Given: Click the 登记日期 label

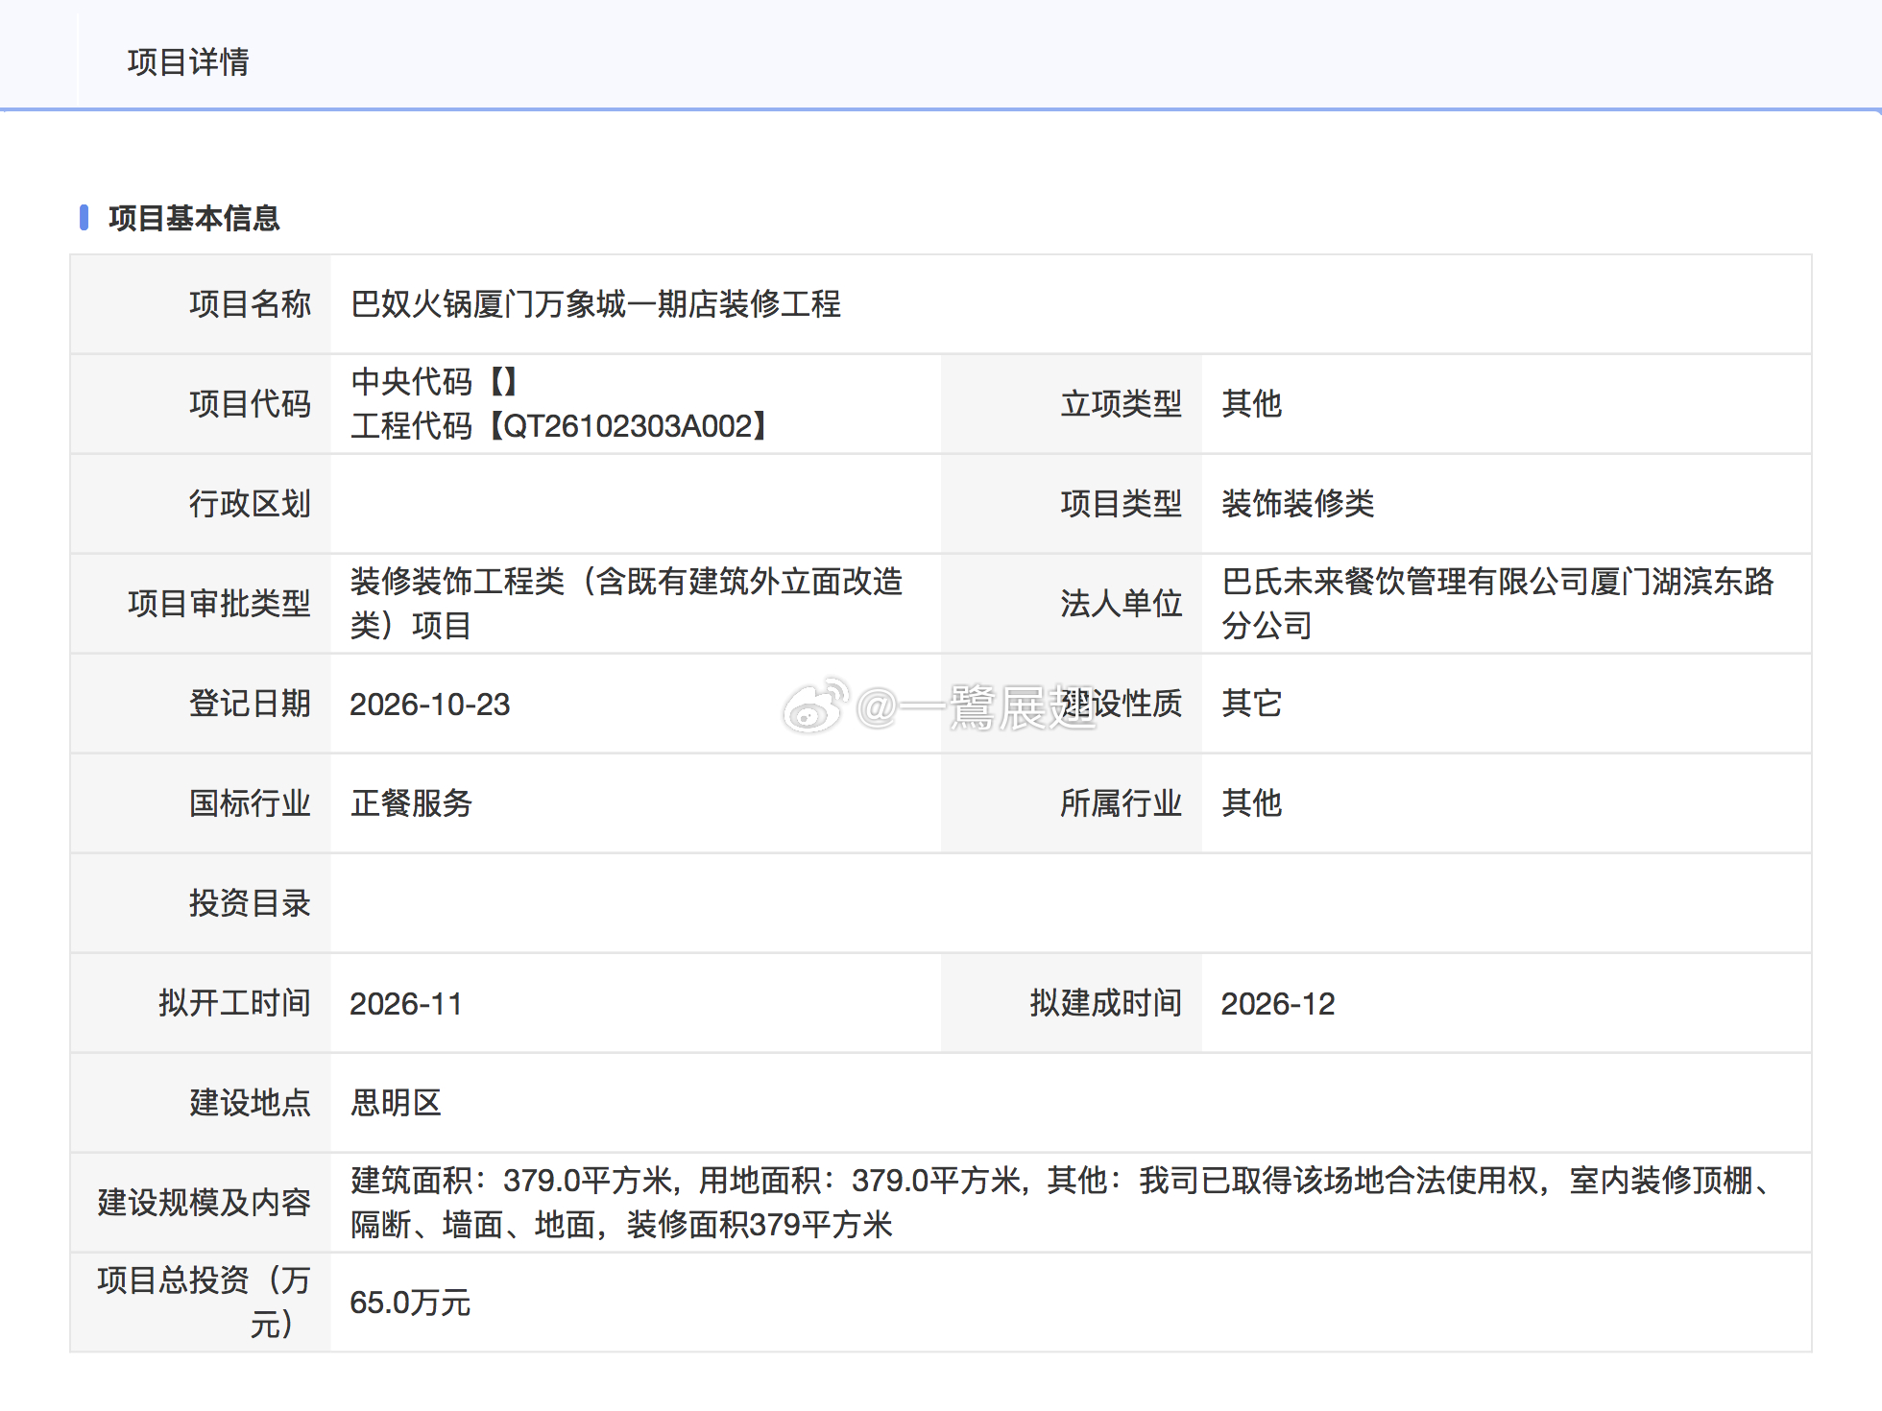Looking at the screenshot, I should click(x=250, y=704).
